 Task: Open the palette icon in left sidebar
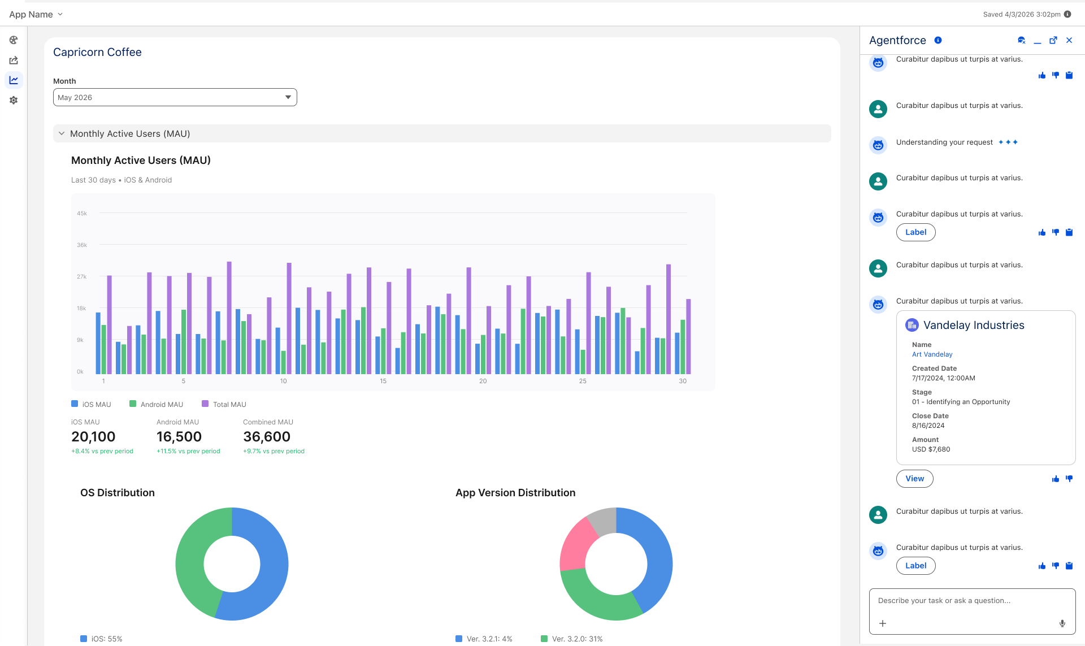pos(14,40)
